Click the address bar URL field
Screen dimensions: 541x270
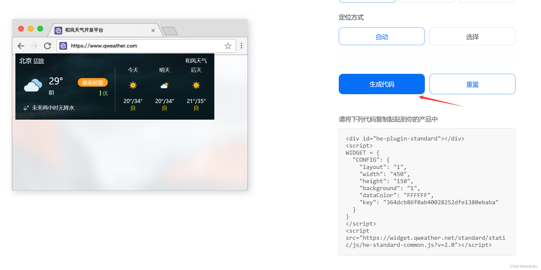pyautogui.click(x=146, y=46)
